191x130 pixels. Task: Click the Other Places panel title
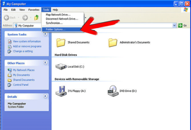[x=16, y=63]
